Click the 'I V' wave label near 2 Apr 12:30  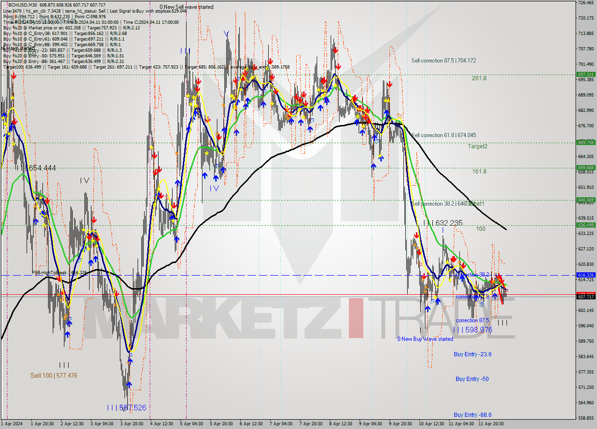[x=84, y=180]
